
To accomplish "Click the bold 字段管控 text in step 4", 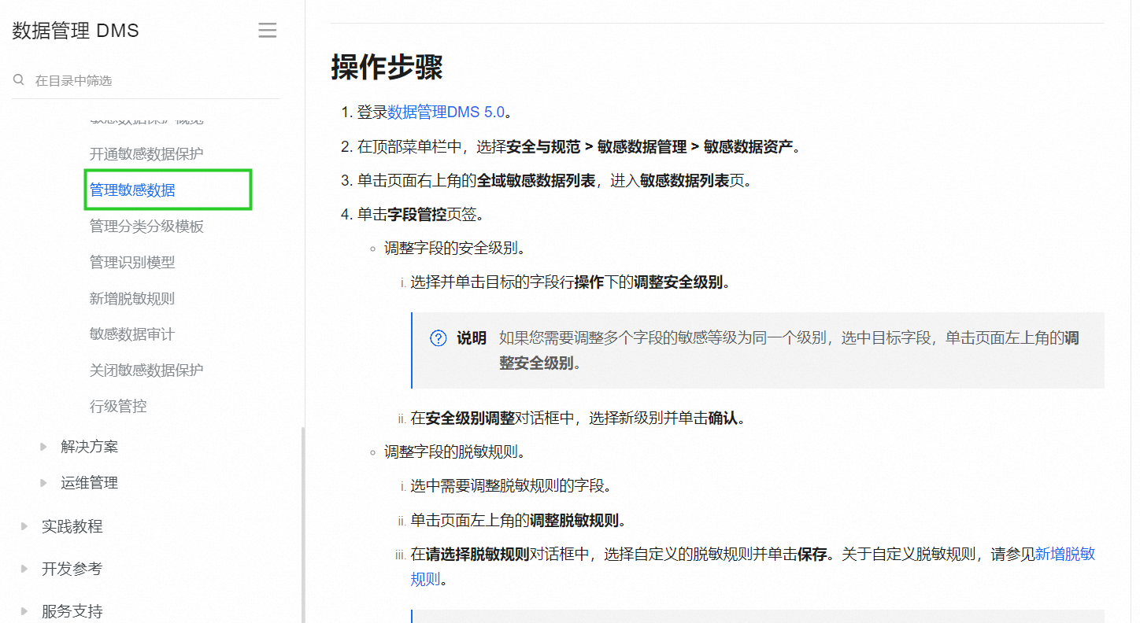I will (x=416, y=214).
